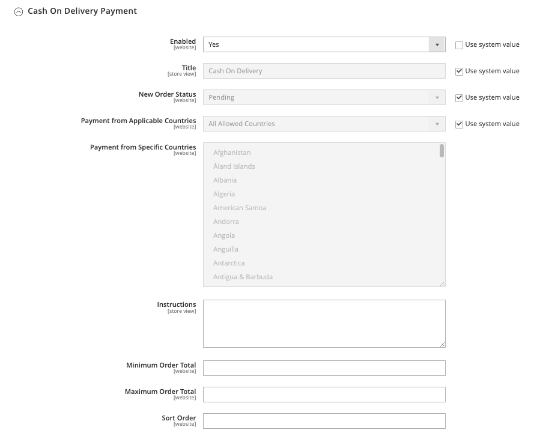Image resolution: width=534 pixels, height=436 pixels.
Task: Select Albania in the countries list
Action: tap(225, 180)
